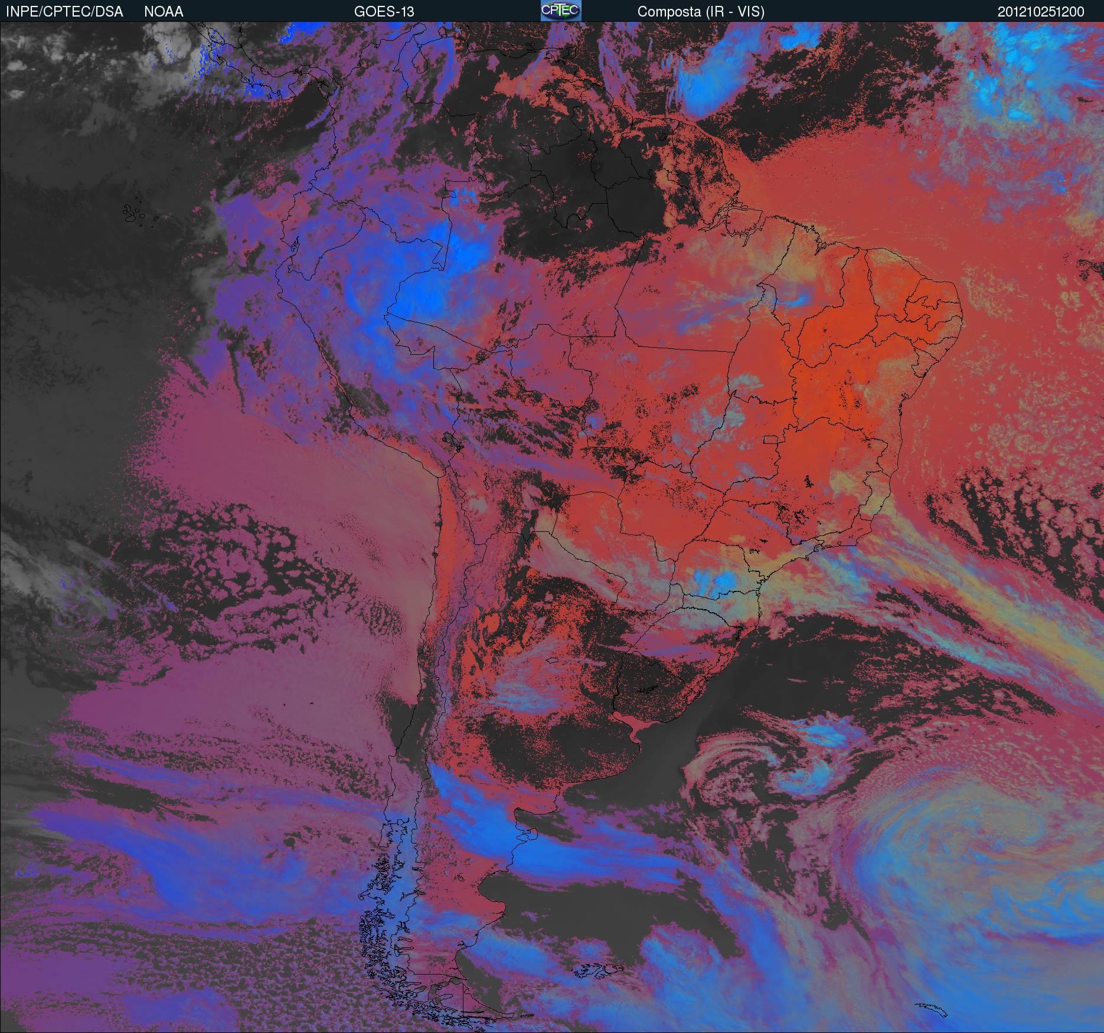Click the Composta (IR - VIS) title
Viewport: 1104px width, 1033px height.
click(x=701, y=12)
